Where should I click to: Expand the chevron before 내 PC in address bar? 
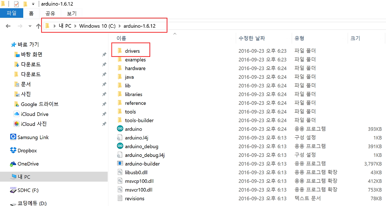click(x=54, y=26)
